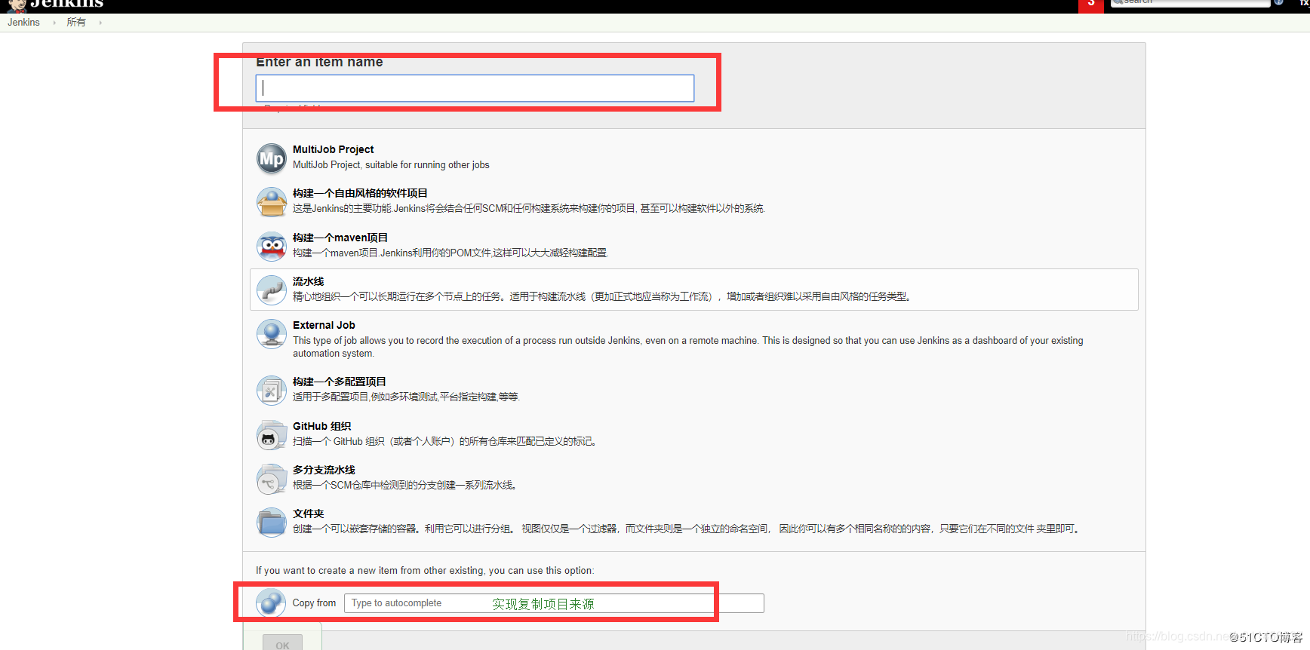Screen dimensions: 1310x650
Task: Select 构建一个maven项目 item type
Action: coord(340,238)
